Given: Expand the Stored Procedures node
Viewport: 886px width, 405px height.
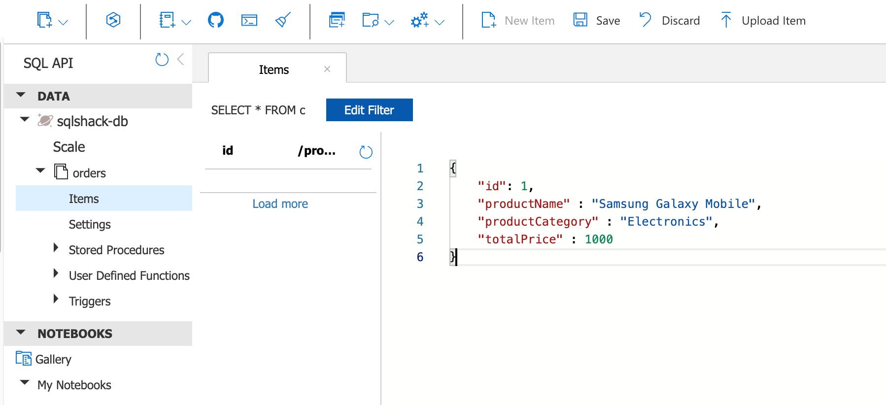Looking at the screenshot, I should (56, 248).
